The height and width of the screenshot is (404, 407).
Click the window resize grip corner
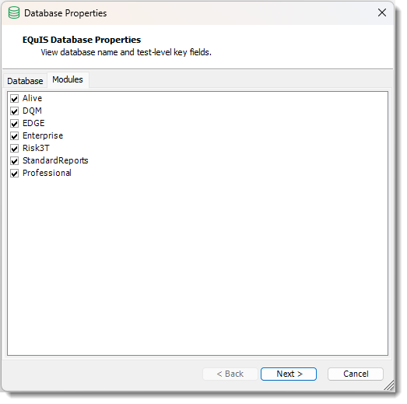[389, 385]
